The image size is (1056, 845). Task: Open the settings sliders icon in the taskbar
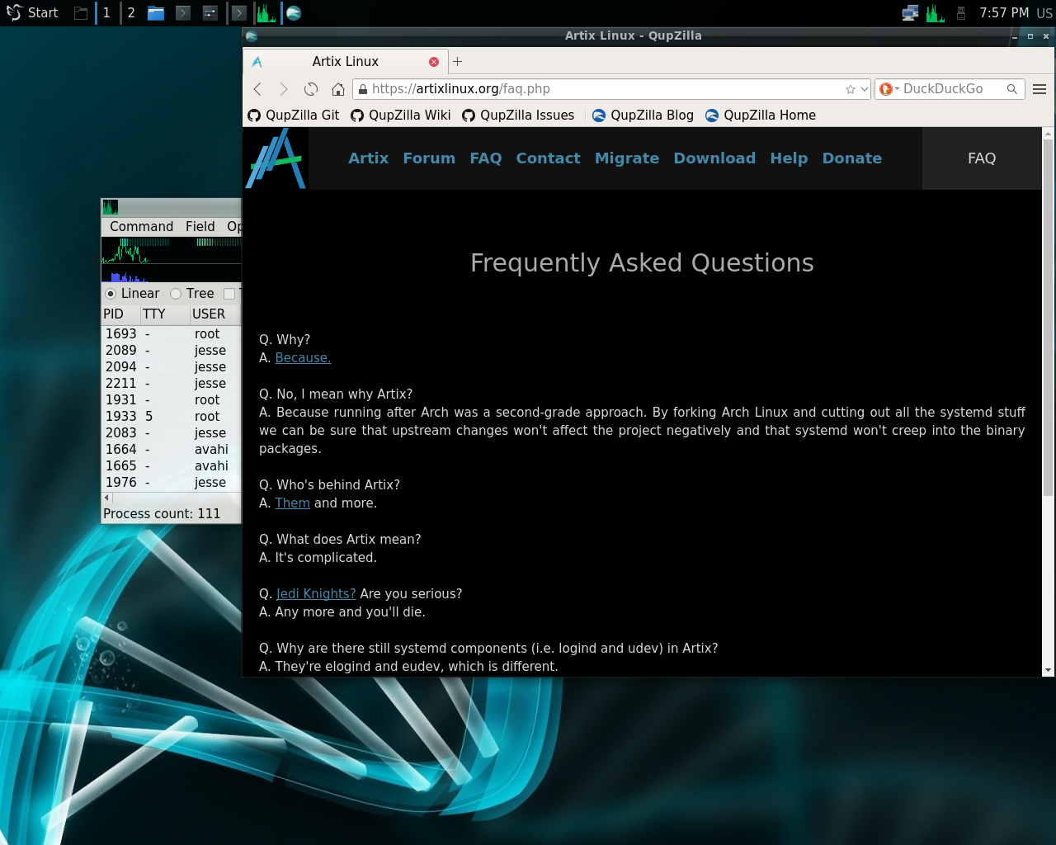coord(210,12)
